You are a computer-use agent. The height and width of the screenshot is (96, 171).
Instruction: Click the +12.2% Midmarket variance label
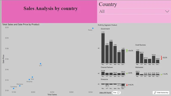click(x=165, y=74)
